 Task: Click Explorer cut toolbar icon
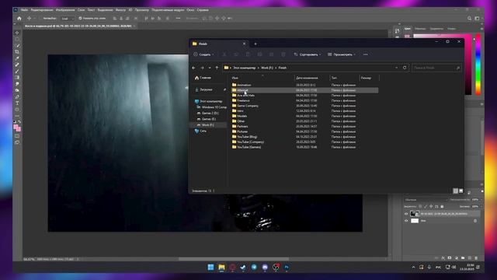click(x=224, y=54)
